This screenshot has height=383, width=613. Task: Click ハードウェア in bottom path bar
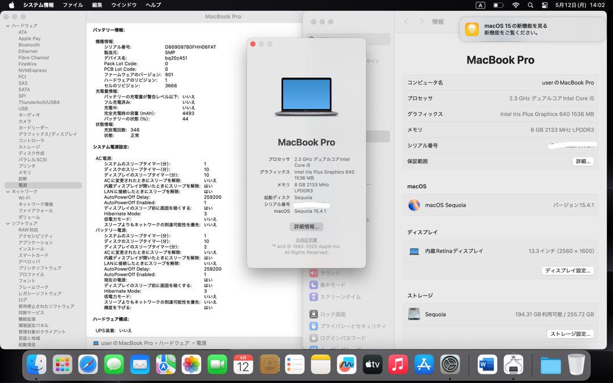[174, 343]
